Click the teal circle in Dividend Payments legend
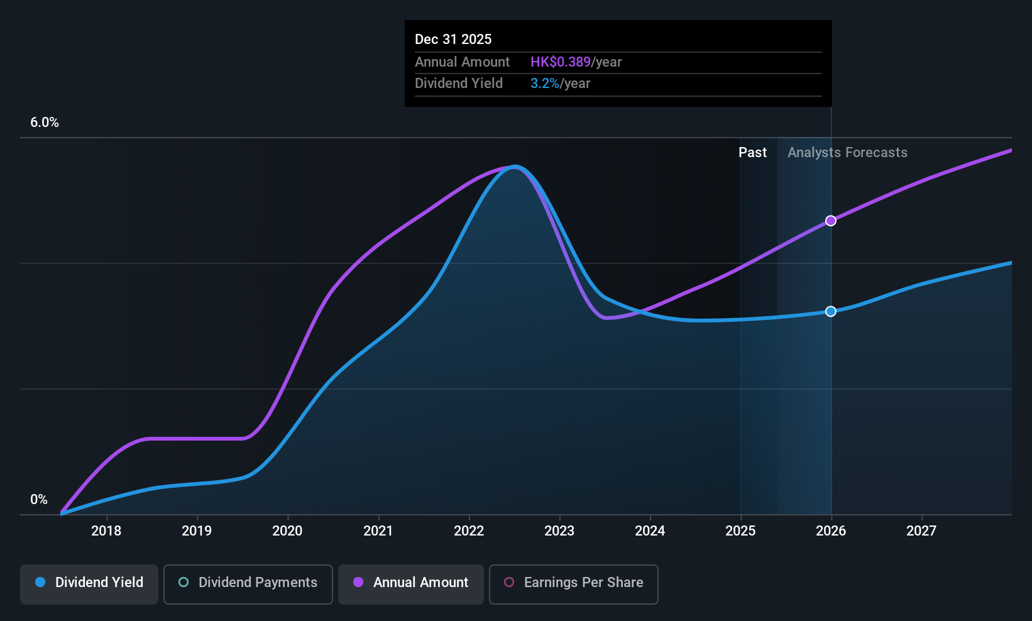Image resolution: width=1032 pixels, height=621 pixels. [x=184, y=582]
